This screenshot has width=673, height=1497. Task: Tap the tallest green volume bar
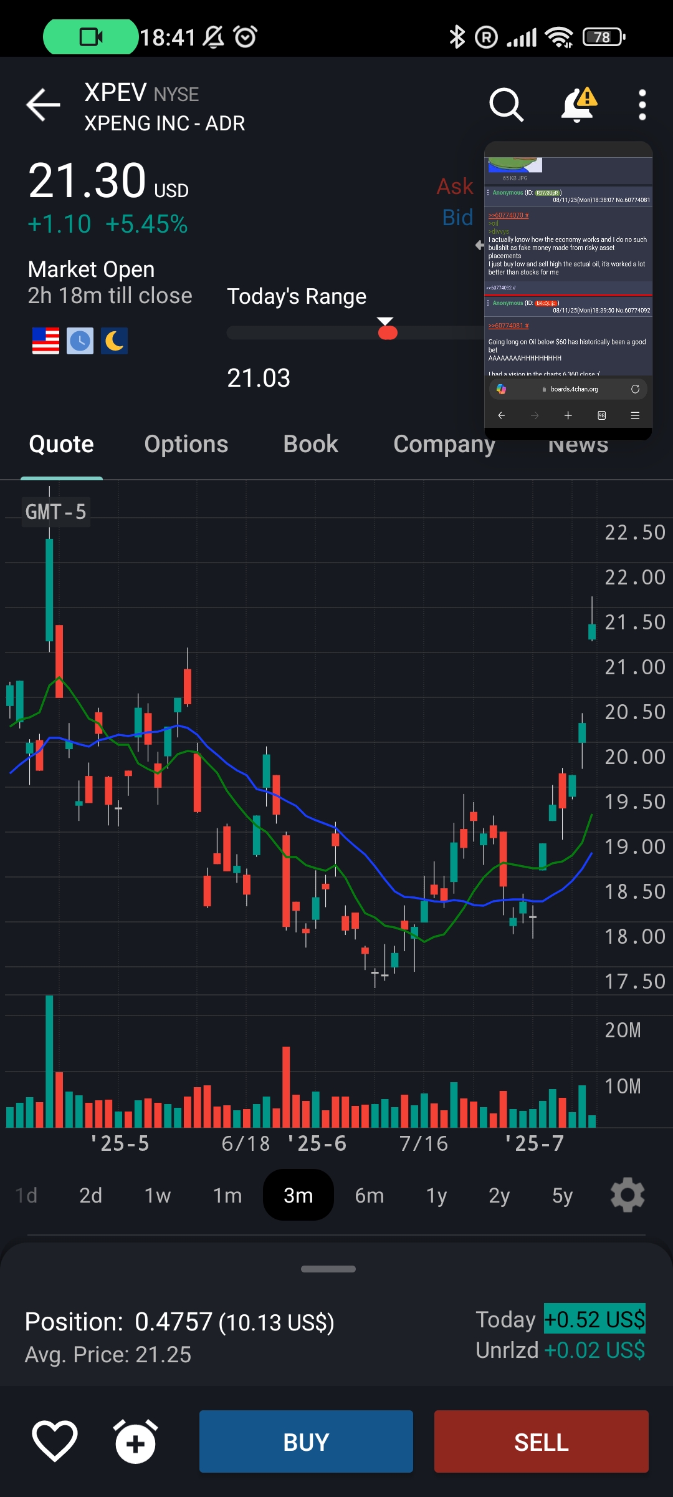49,1062
